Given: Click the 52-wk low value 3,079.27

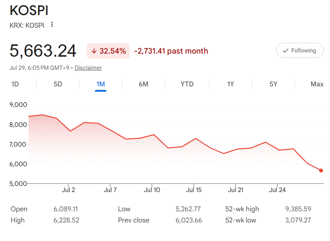Looking at the screenshot, I should click(298, 220).
